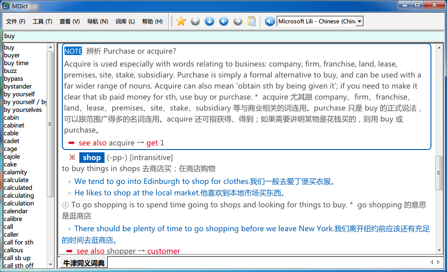Open the 词库 (L) menu

click(125, 22)
